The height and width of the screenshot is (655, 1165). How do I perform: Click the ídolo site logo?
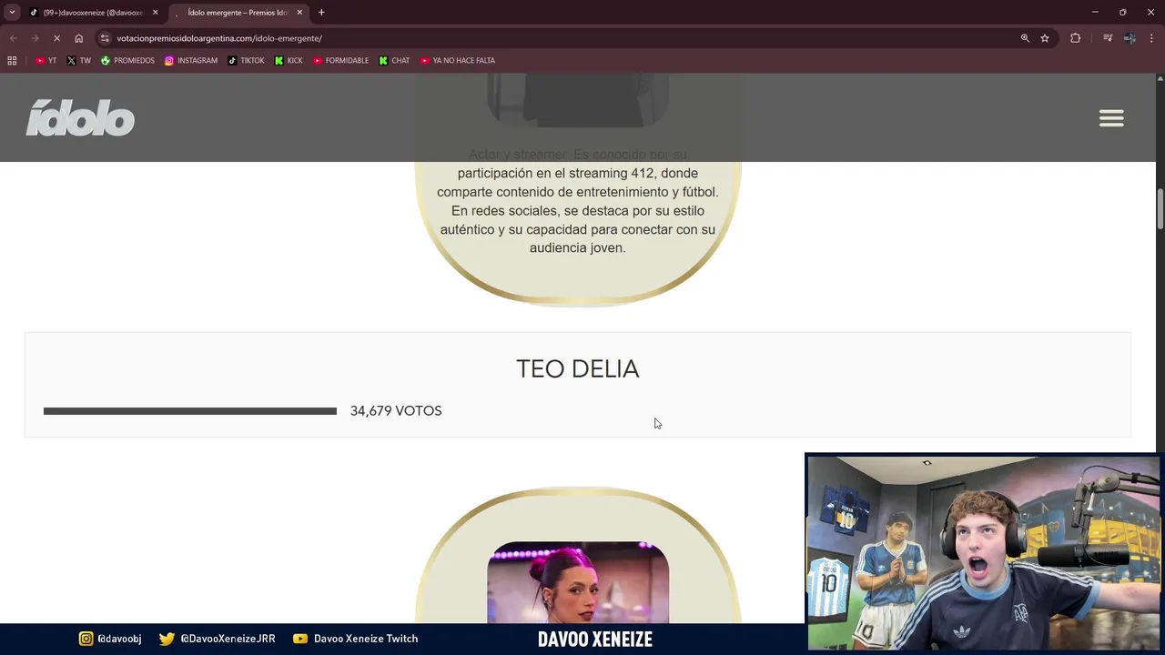(x=80, y=118)
